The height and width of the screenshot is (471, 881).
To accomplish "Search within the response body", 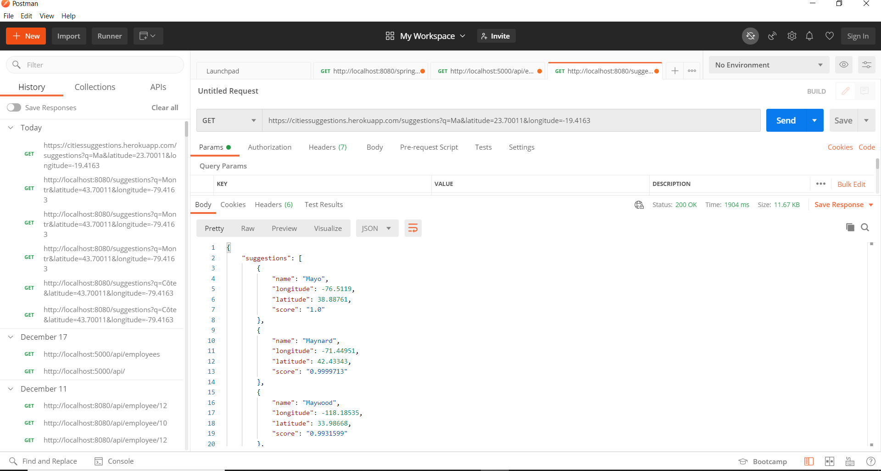I will pyautogui.click(x=866, y=227).
